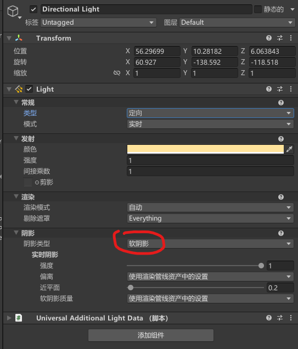Click the color eyedropper picker icon

289,149
